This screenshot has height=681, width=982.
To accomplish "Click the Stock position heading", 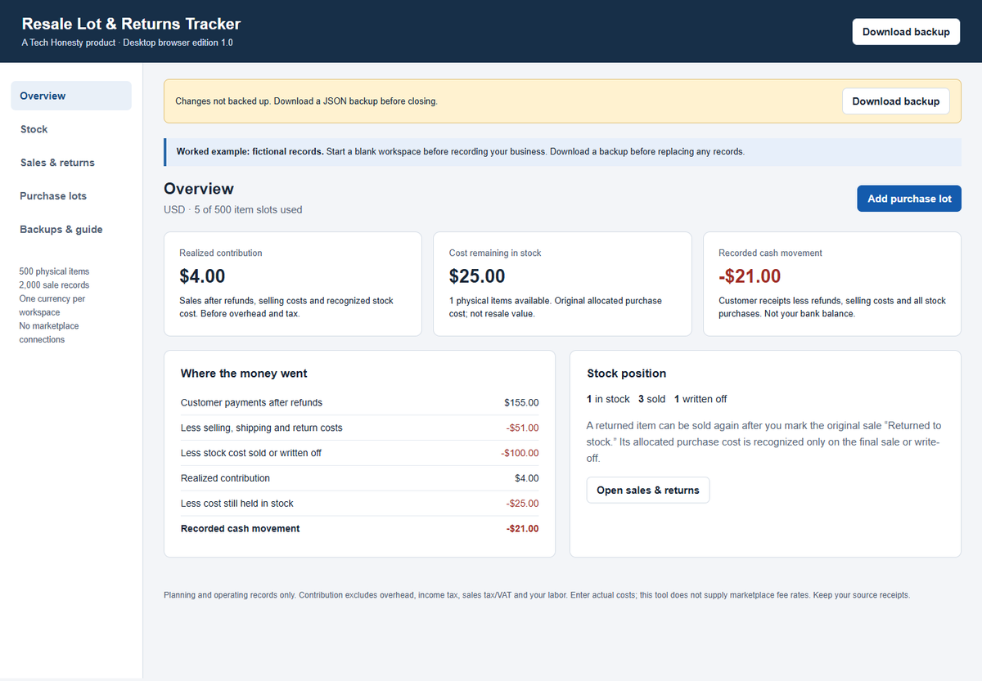I will pos(627,374).
